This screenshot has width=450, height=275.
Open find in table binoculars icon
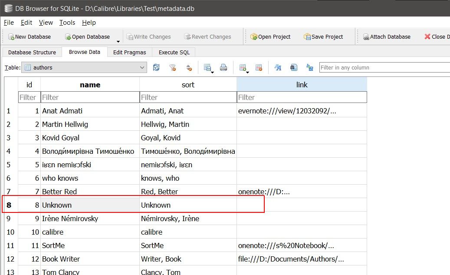[x=294, y=67]
